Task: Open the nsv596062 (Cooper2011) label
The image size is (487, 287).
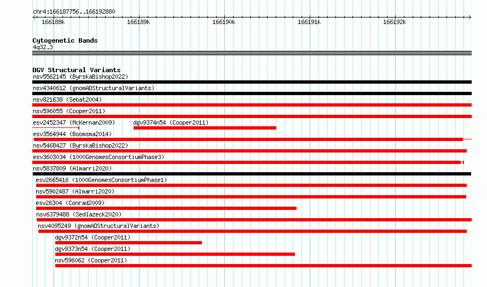Action: pos(91,260)
